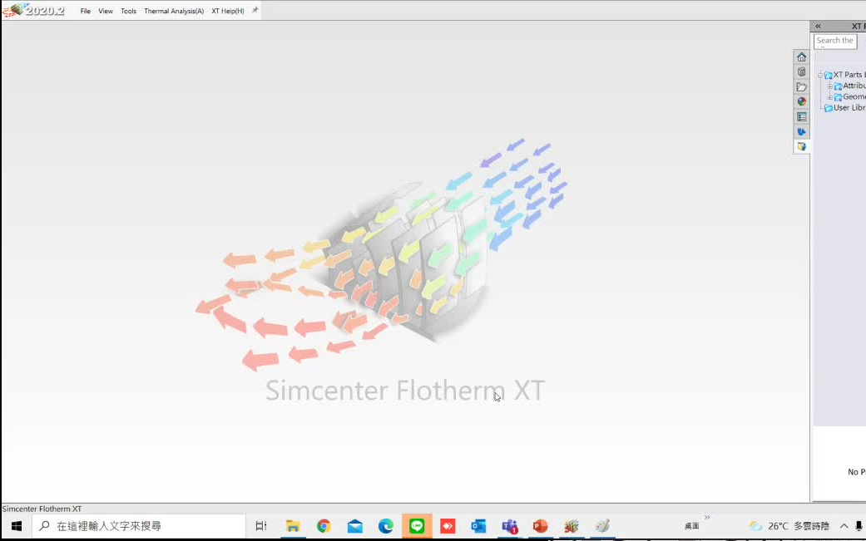Show hidden system tray icons
This screenshot has height=541, width=866.
click(844, 526)
